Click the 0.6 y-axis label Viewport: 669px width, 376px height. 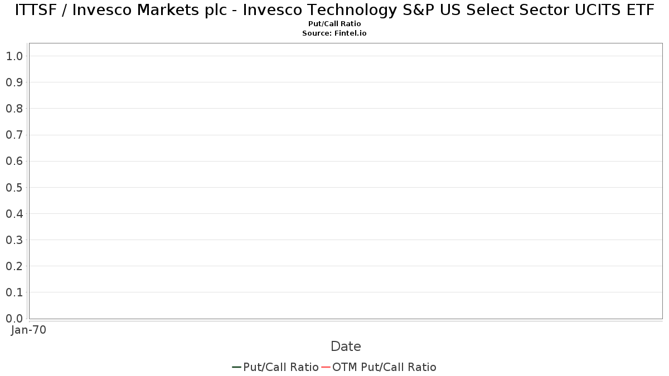pos(14,161)
